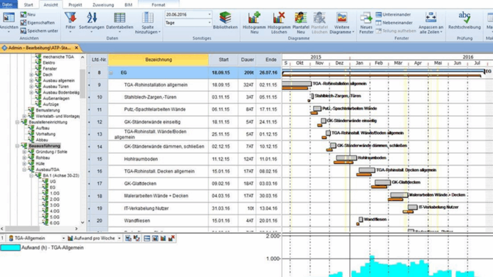Open a Neues Fenster
493x277 pixels.
coord(366,23)
